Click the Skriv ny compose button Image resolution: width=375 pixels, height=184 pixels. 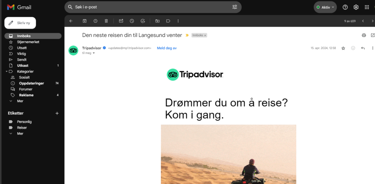pos(20,23)
